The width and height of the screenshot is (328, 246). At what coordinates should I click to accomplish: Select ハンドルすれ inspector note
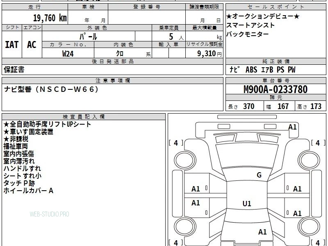tap(22, 169)
